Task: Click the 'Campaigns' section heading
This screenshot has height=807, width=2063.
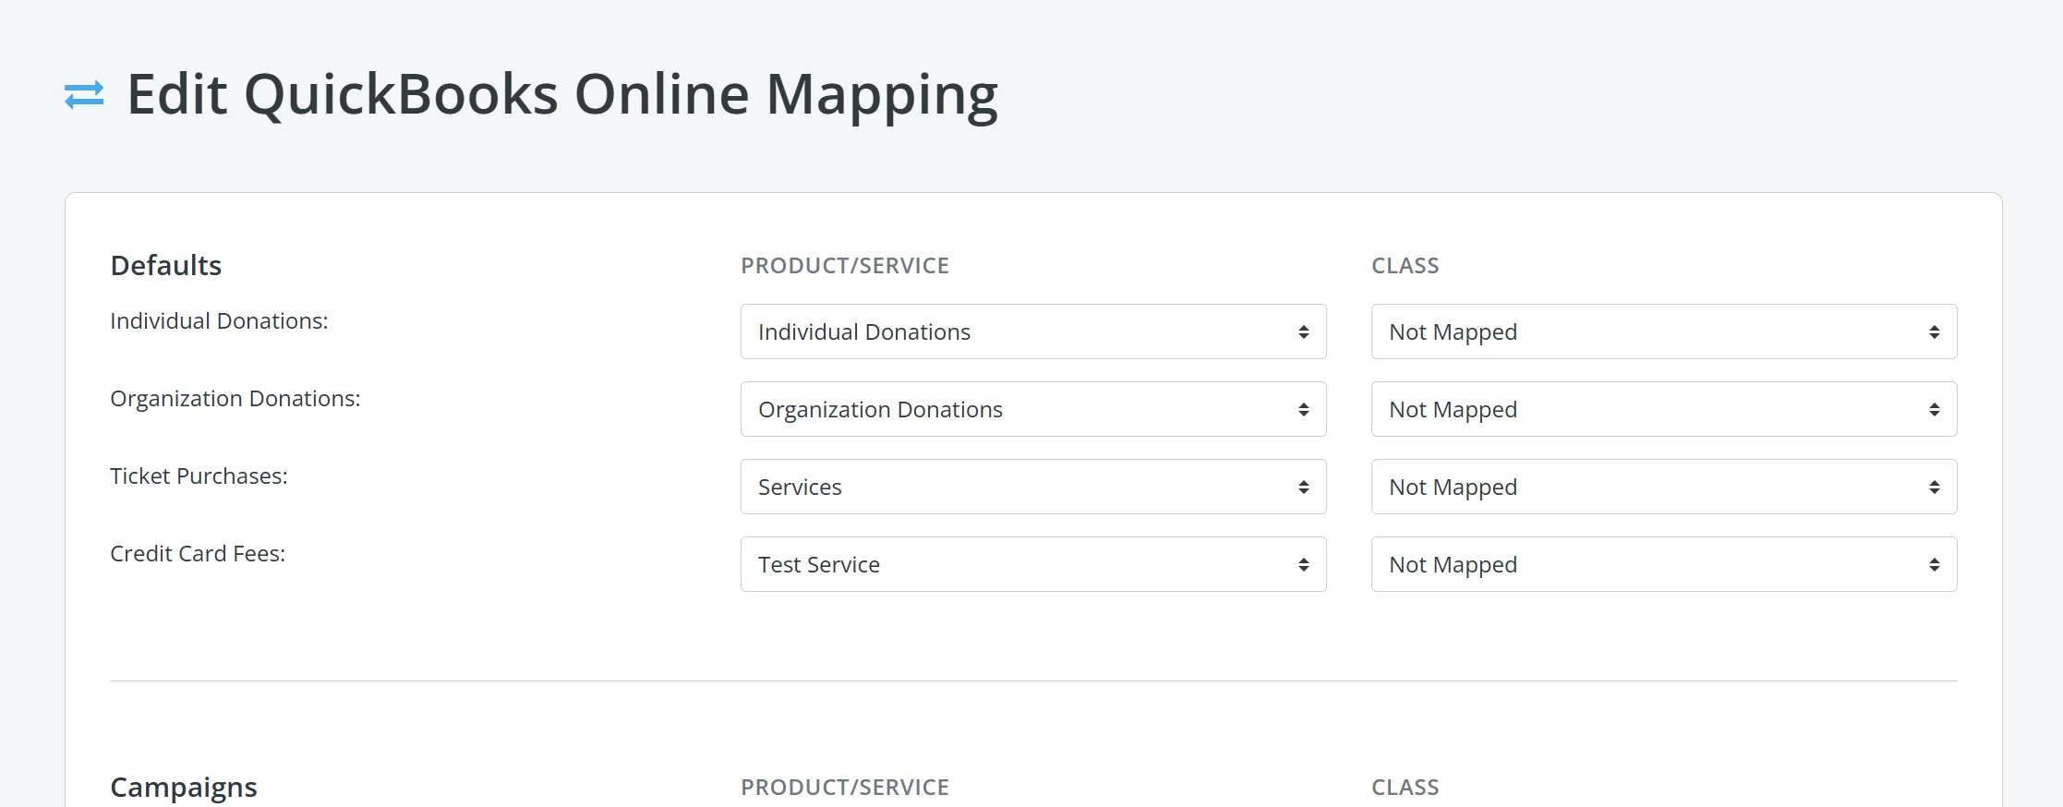Action: pyautogui.click(x=184, y=788)
